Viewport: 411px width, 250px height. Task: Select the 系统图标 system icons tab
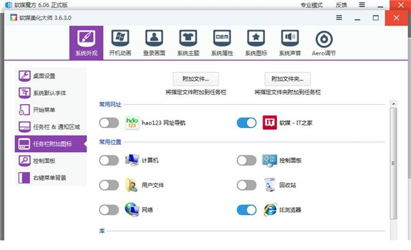tap(256, 43)
